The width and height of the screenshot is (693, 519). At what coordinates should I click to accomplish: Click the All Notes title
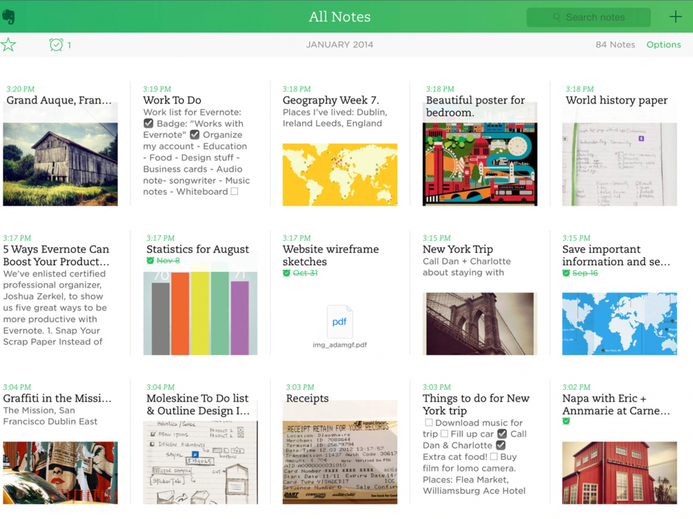(340, 17)
